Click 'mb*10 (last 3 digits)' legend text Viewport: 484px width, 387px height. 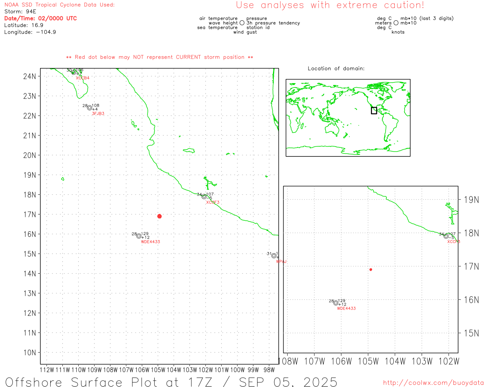click(427, 19)
